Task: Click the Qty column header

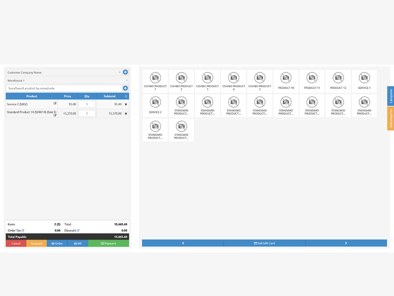Action: [x=87, y=96]
